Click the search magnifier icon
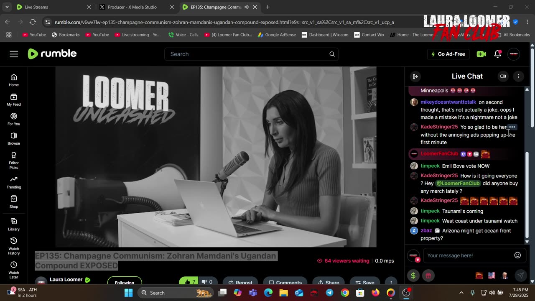Screen dimensions: 535x301 point(332,54)
